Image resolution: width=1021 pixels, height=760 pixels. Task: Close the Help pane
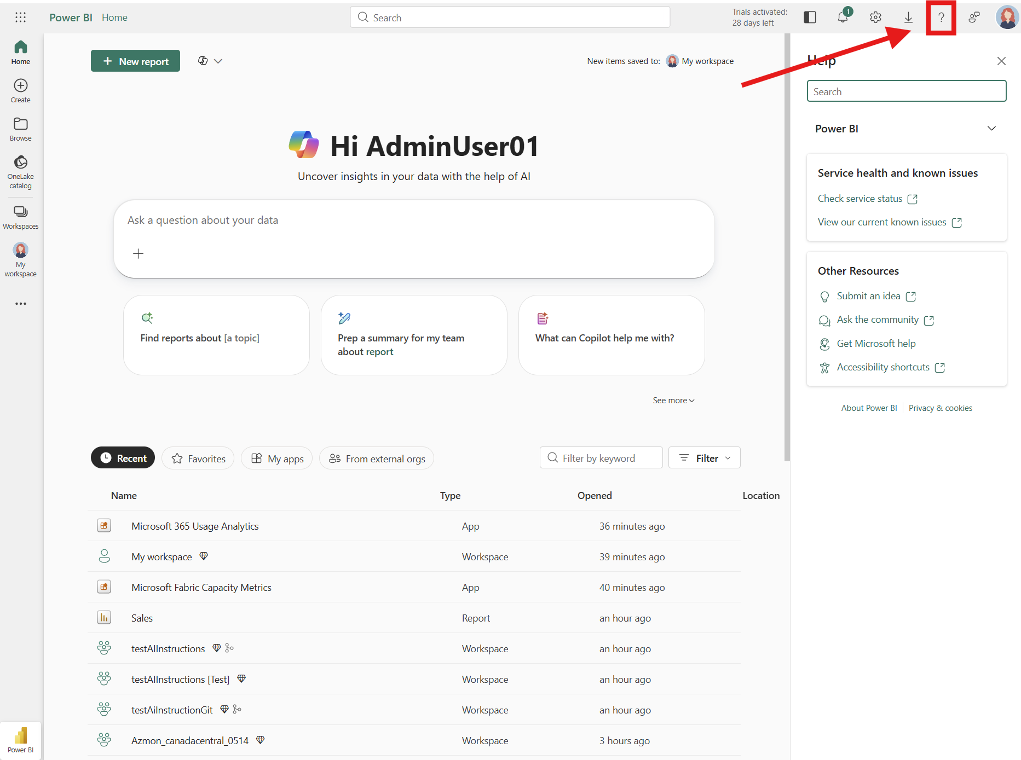pyautogui.click(x=1001, y=61)
